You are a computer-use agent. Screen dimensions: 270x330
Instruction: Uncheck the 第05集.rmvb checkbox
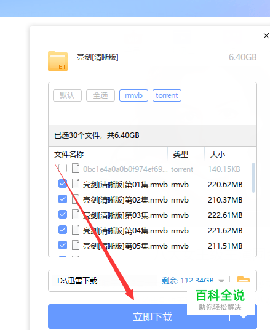pos(63,245)
